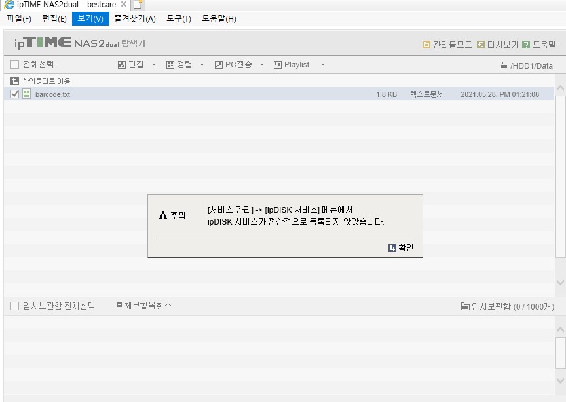Click the PC전송 toolbar label
The image size is (566, 402).
click(238, 65)
